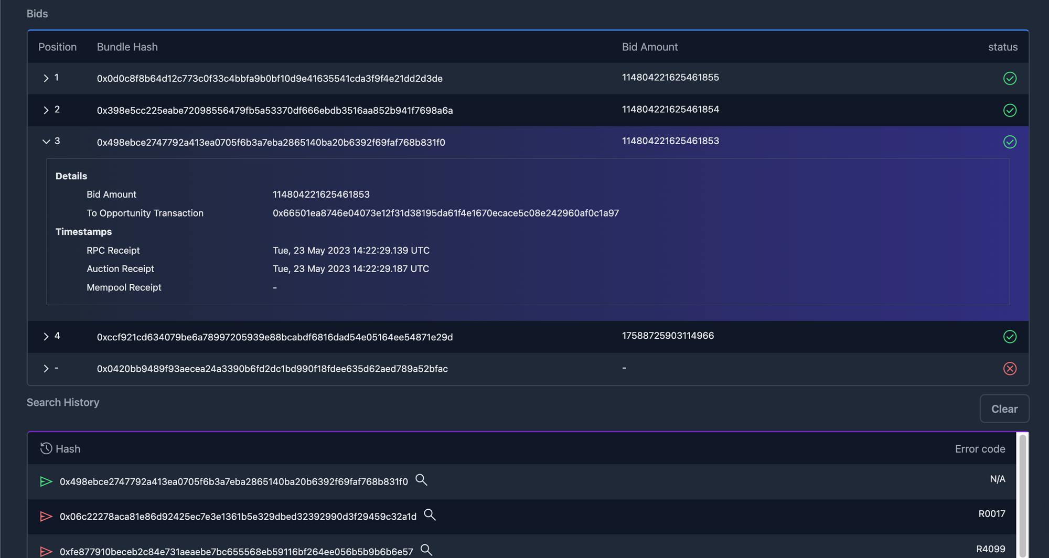
Task: Click search magnifier next to hash 0x06c22278
Action: coord(430,515)
